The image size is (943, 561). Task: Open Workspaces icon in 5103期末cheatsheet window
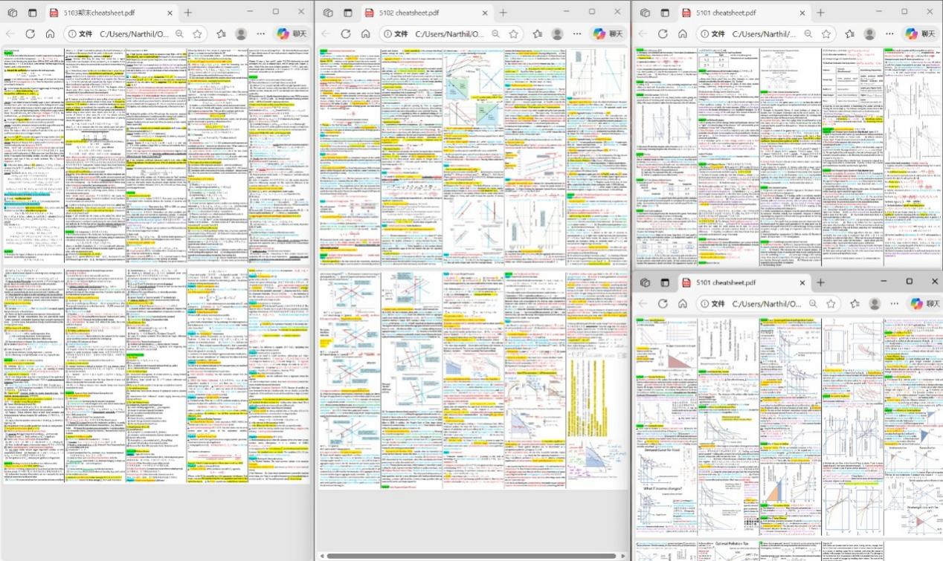(12, 13)
